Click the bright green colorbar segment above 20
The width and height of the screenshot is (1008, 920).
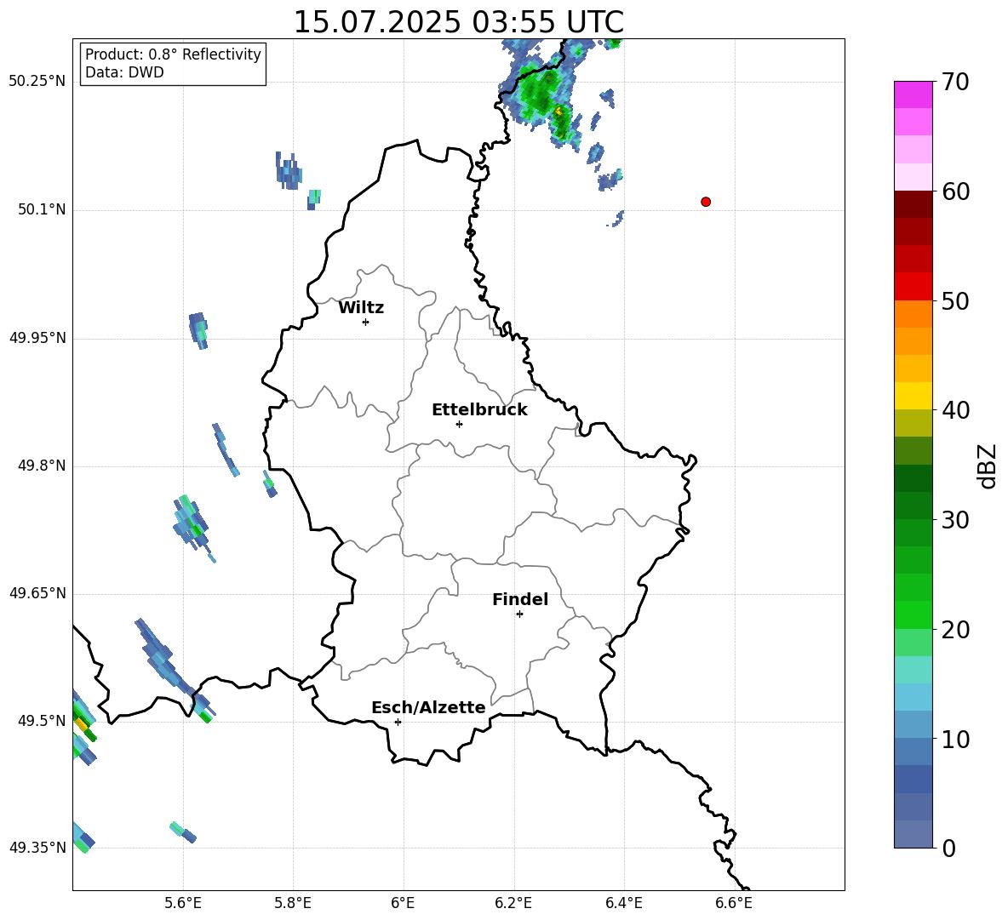(913, 614)
